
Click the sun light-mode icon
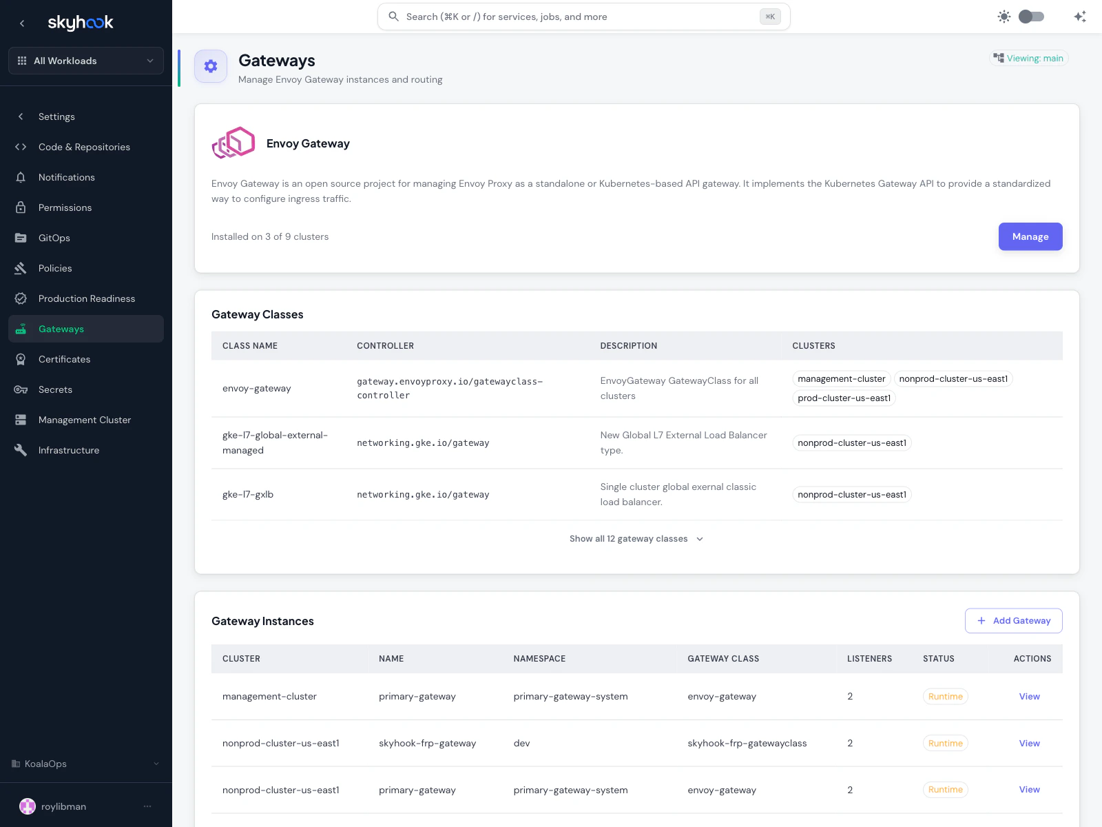1004,17
